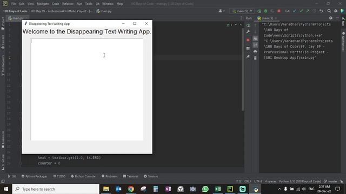Open PyCharm icon in taskbar

230,189
